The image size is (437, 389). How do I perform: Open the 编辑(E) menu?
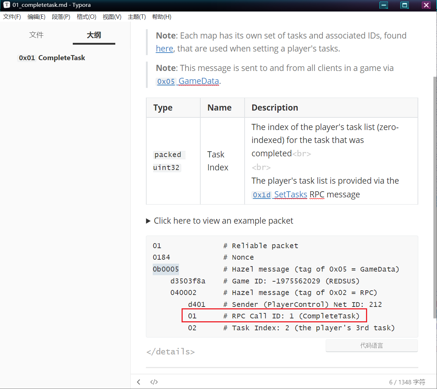point(36,17)
